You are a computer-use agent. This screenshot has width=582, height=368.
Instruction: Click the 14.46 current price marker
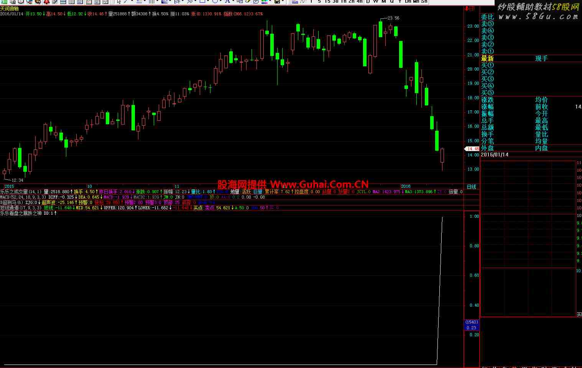(473, 149)
